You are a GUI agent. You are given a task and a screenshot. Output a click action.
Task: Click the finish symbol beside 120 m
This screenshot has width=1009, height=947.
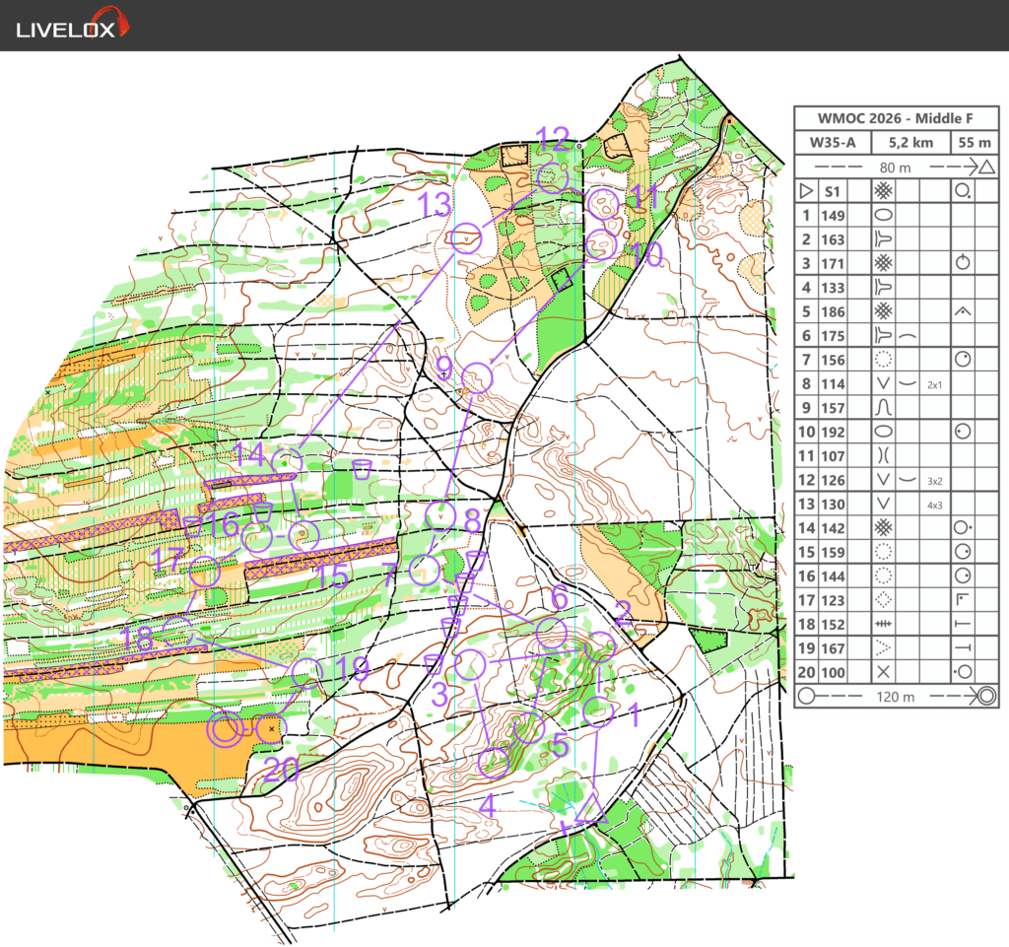coord(986,696)
